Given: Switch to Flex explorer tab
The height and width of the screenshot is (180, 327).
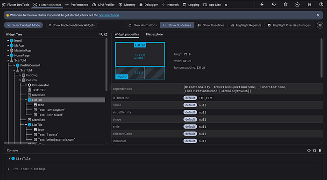Looking at the screenshot, I should pos(155,34).
